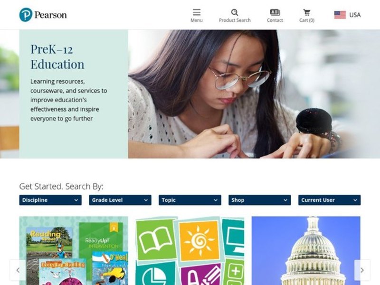Open the Shop dropdown

pyautogui.click(x=259, y=200)
